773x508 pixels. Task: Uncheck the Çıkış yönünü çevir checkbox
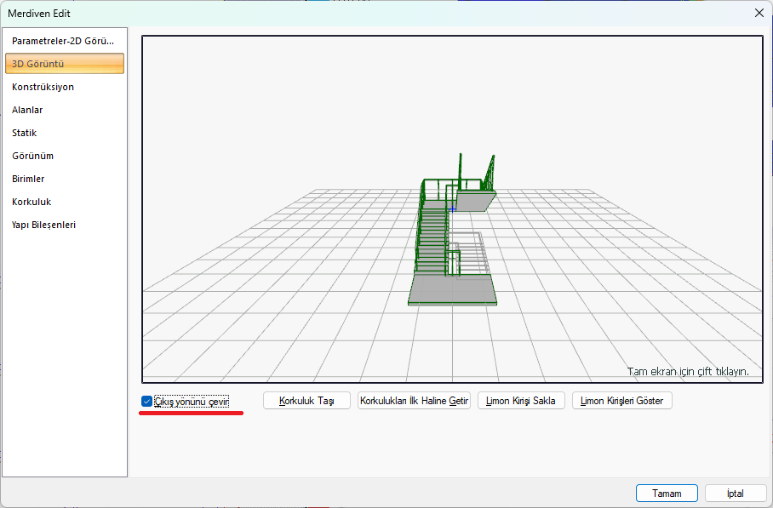coord(146,401)
